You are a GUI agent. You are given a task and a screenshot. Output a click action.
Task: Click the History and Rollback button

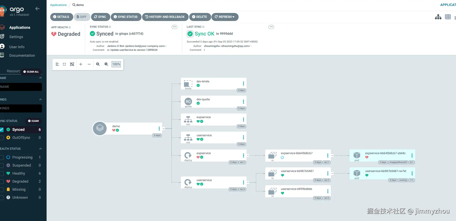point(165,17)
